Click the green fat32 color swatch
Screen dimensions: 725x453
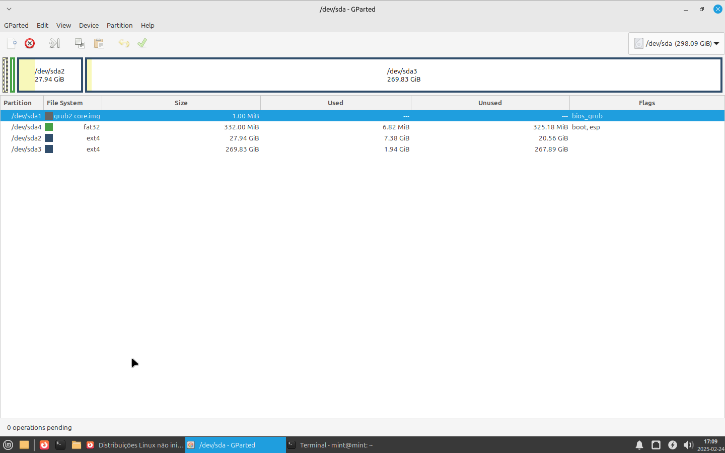point(49,127)
